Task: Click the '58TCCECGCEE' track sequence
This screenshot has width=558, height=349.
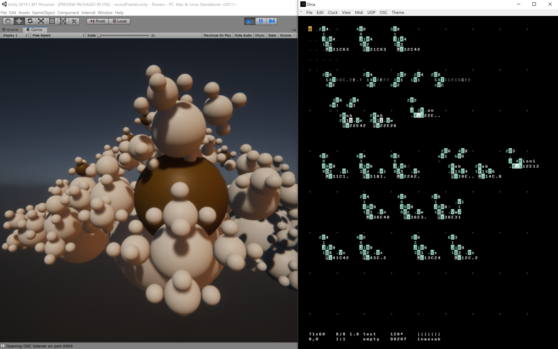Action: pyautogui.click(x=453, y=80)
